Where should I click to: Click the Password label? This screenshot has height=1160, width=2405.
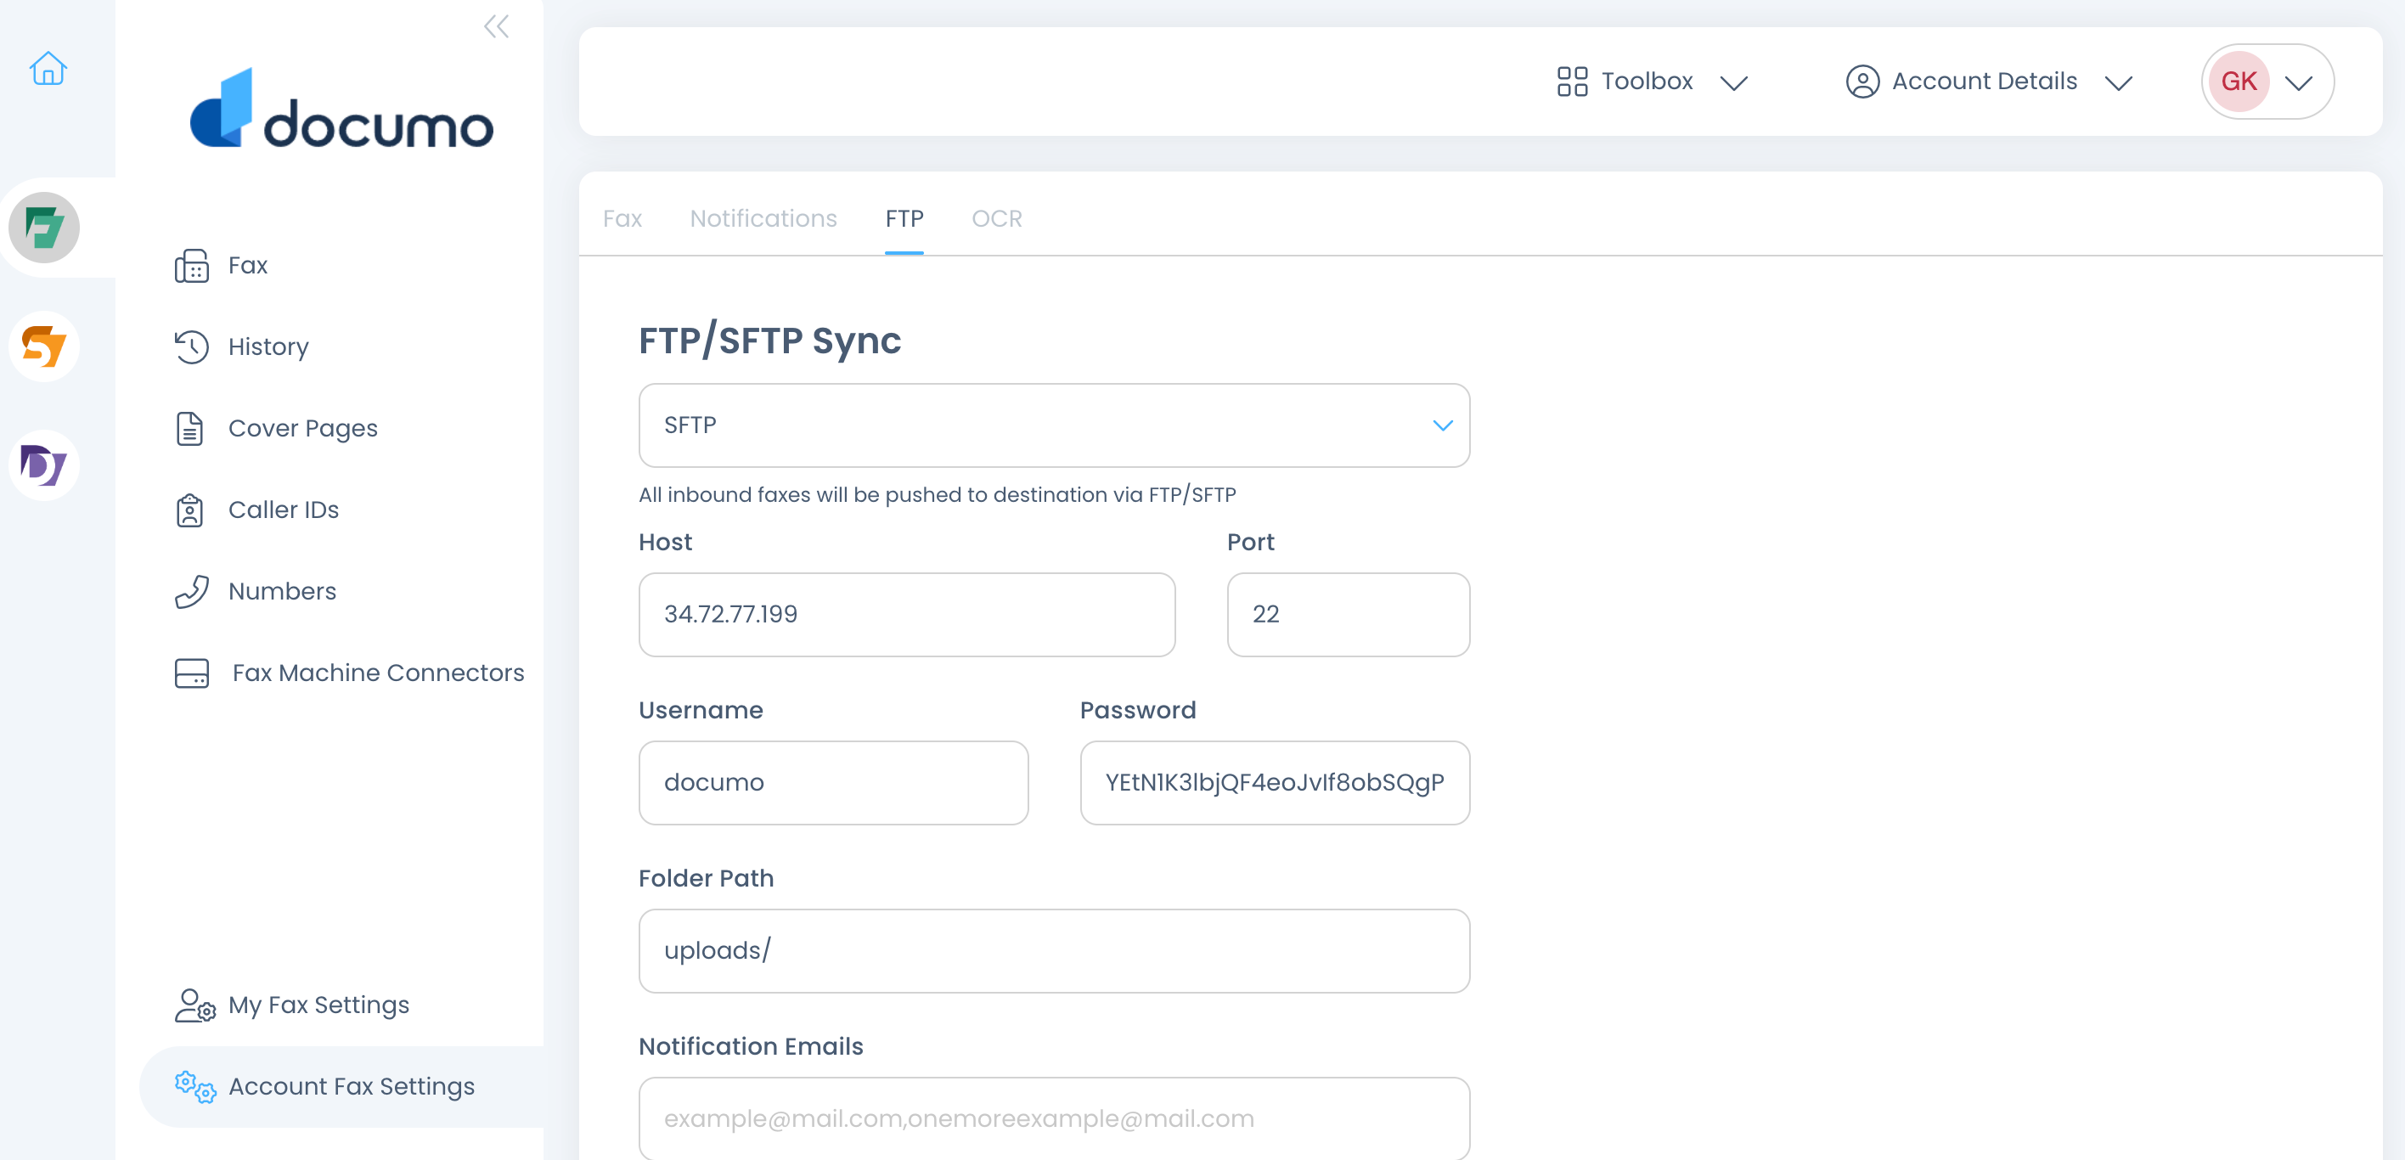[x=1137, y=710]
